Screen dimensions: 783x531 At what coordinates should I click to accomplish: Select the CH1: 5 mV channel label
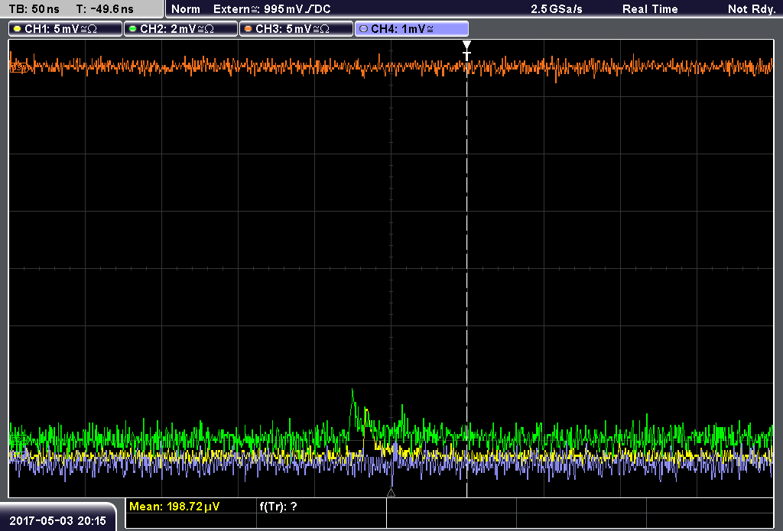[x=66, y=29]
